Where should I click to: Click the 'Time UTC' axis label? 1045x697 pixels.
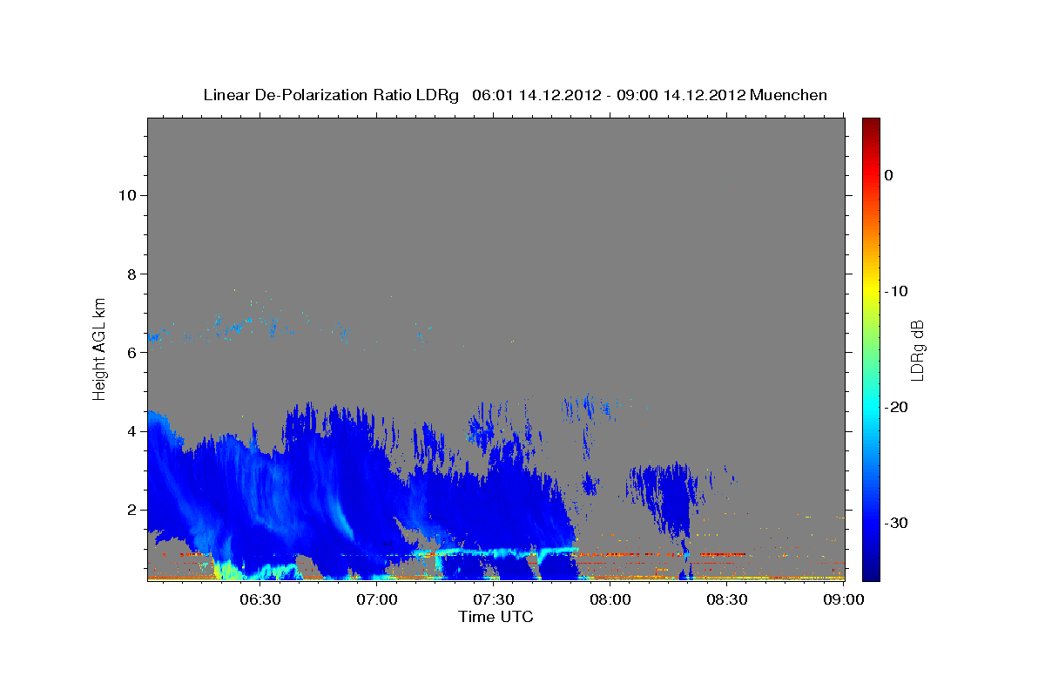(496, 617)
